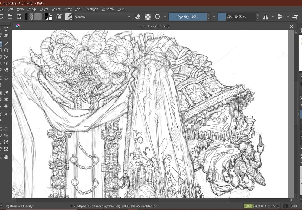Select the Ellipse tool
The image size is (302, 210).
6,50
